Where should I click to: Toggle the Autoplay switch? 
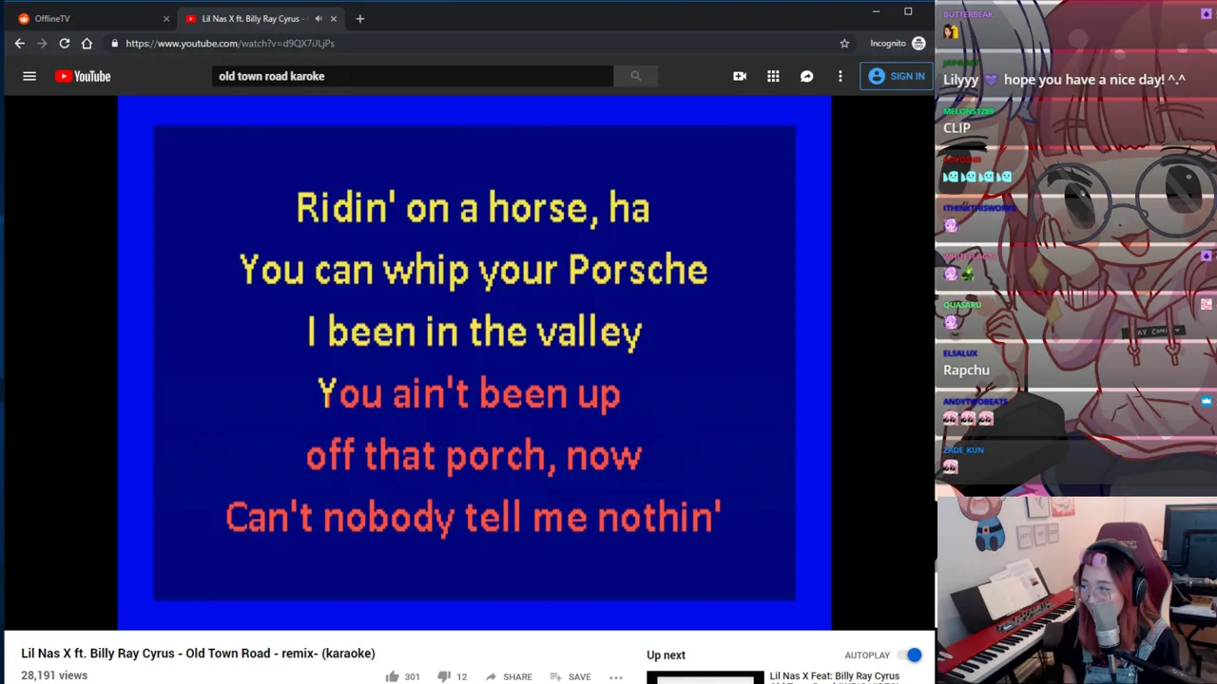[x=911, y=655]
